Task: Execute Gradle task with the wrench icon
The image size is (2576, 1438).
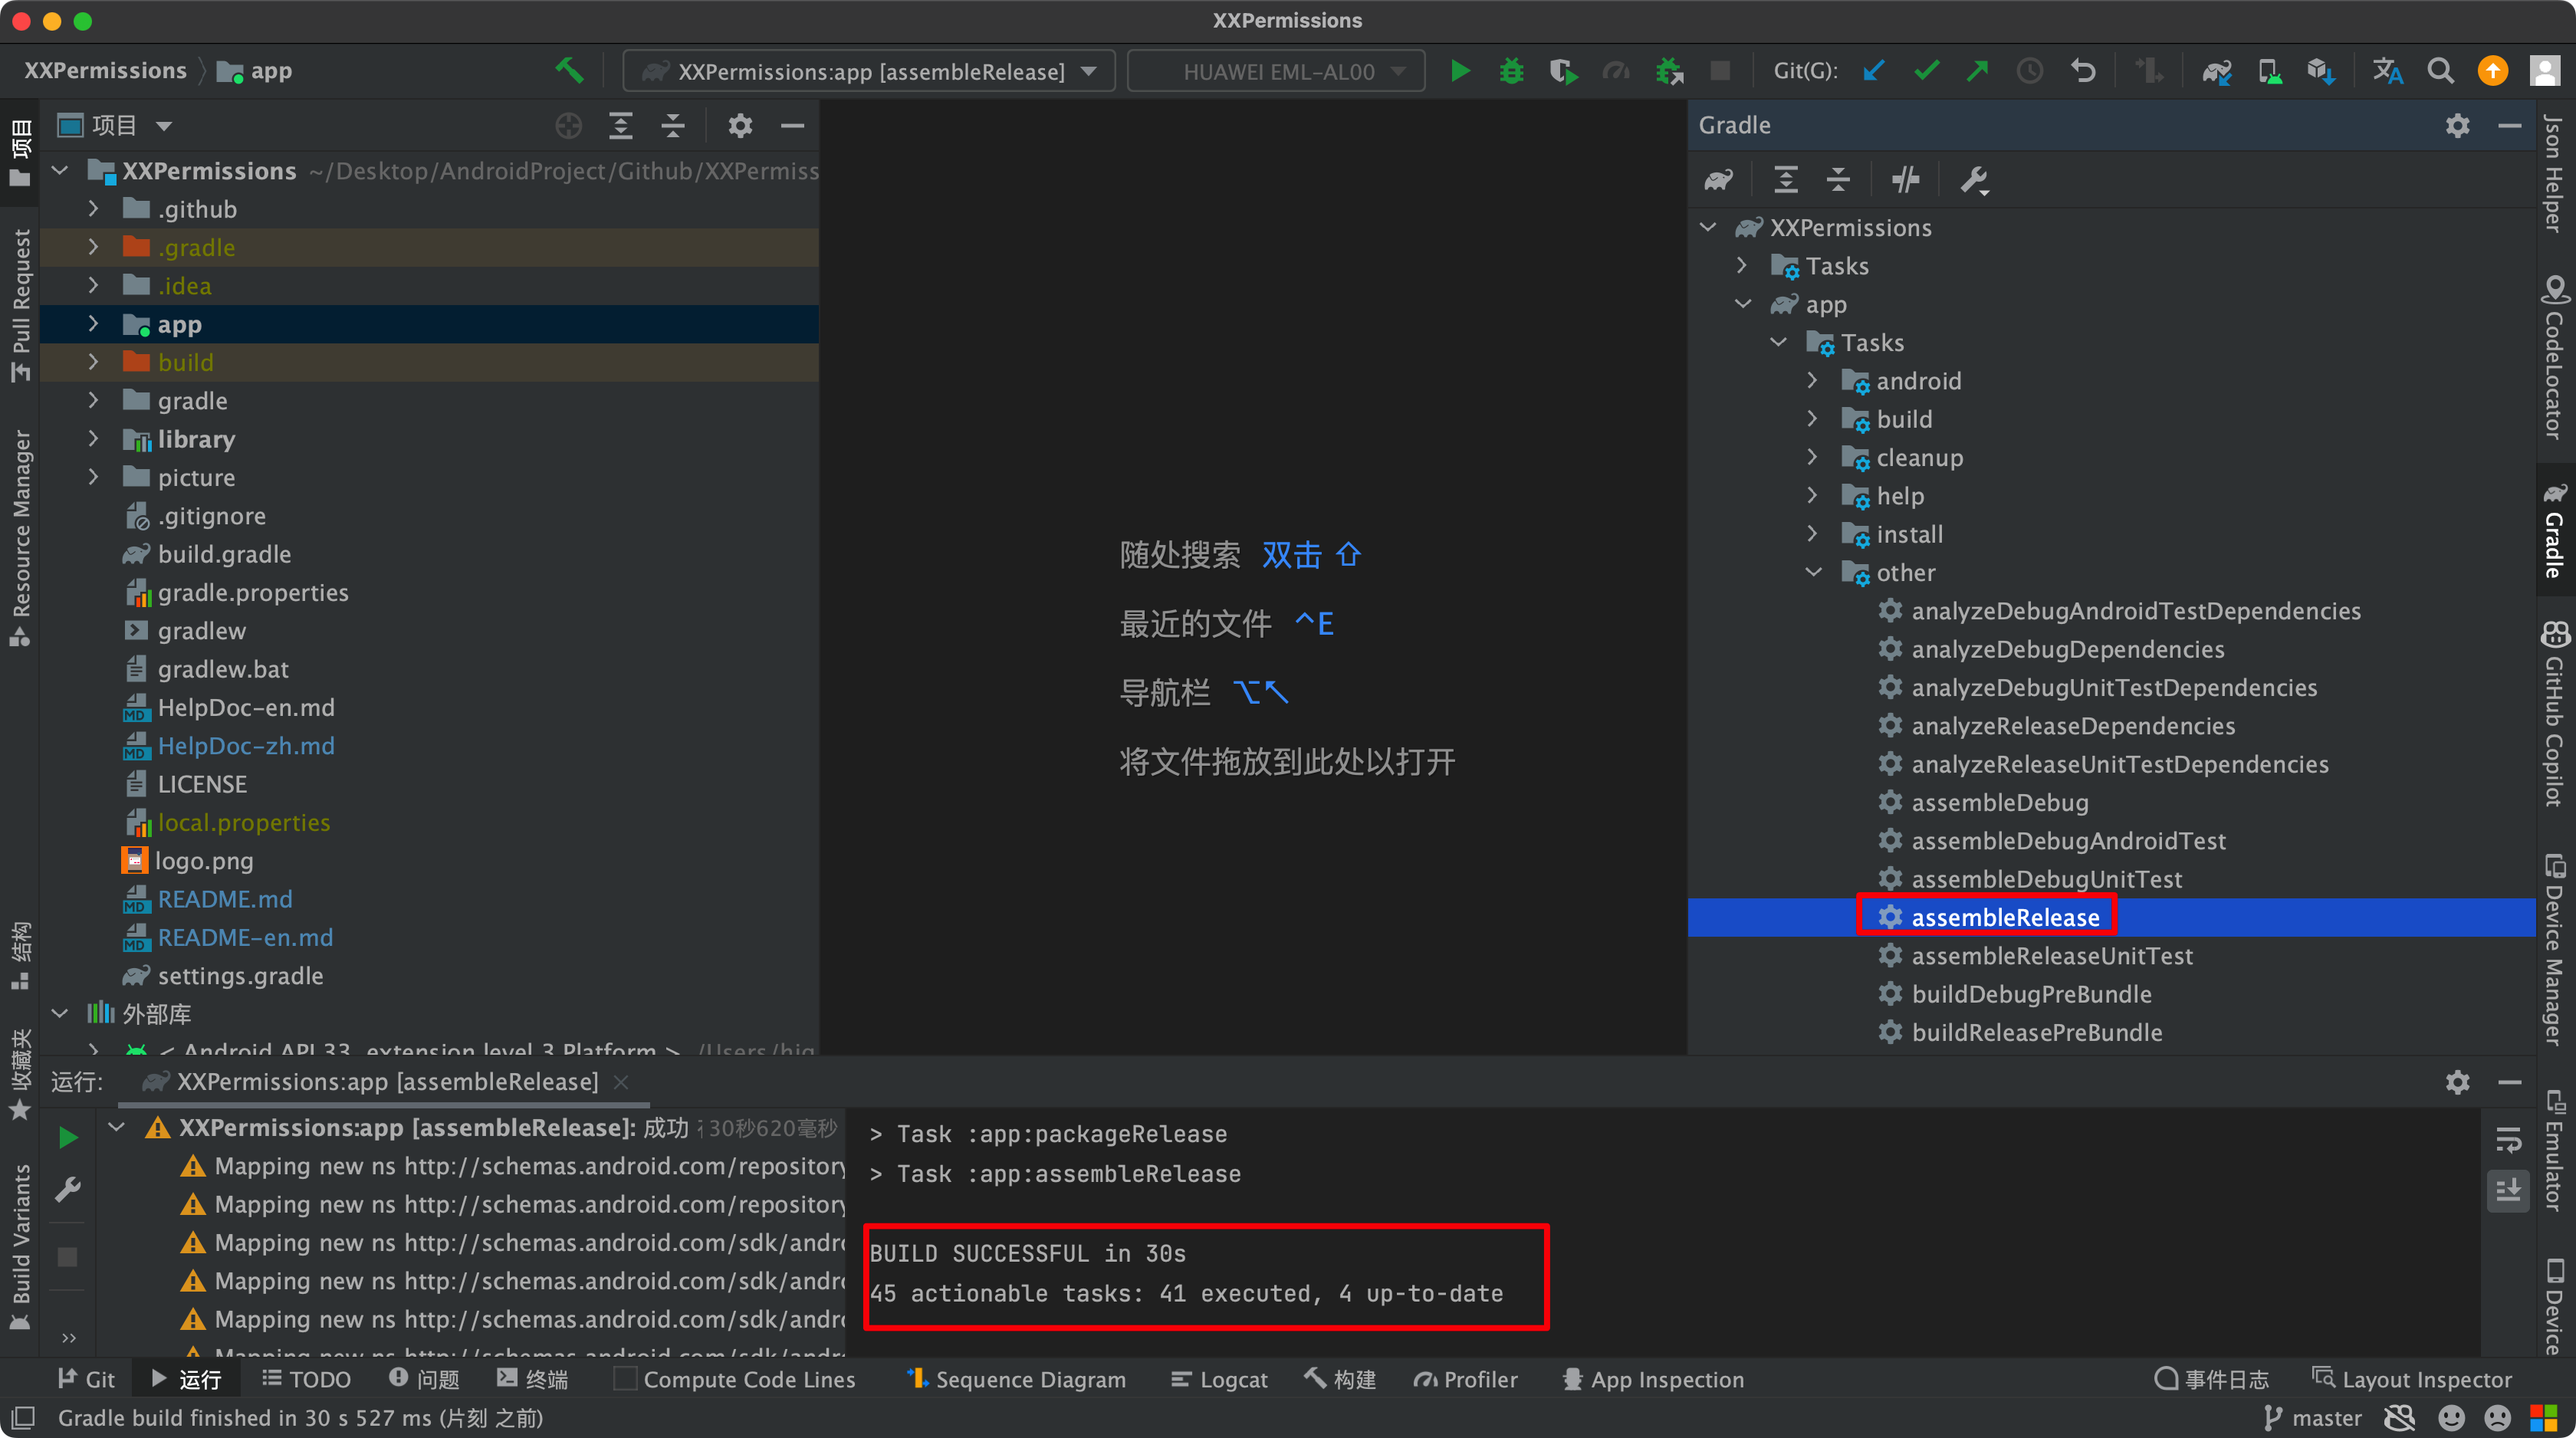Action: point(1974,179)
